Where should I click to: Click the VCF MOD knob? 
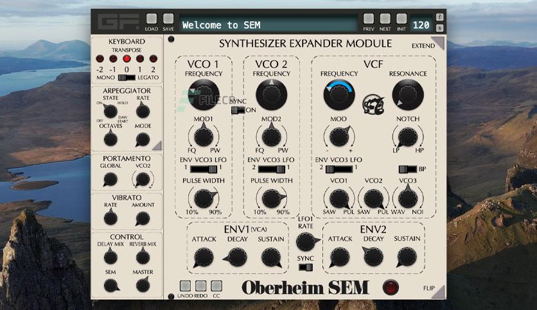click(339, 136)
